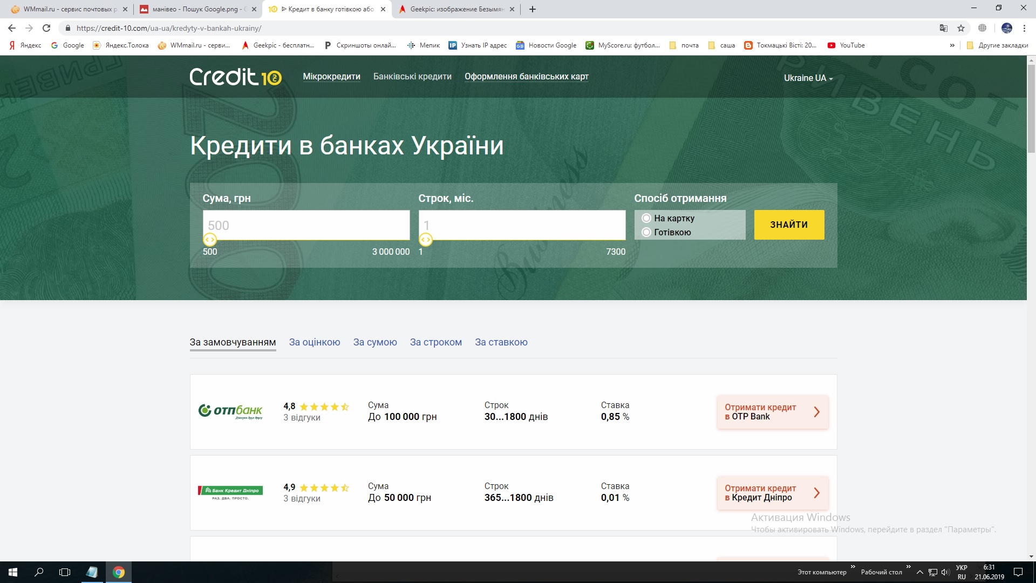The width and height of the screenshot is (1036, 583).
Task: Expand the За замовчуванням sort tab
Action: tap(234, 342)
